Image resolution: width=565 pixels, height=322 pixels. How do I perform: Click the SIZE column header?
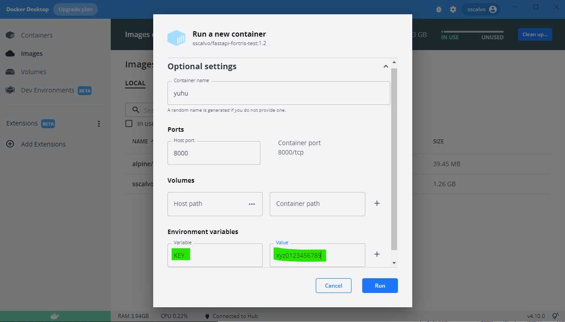439,142
